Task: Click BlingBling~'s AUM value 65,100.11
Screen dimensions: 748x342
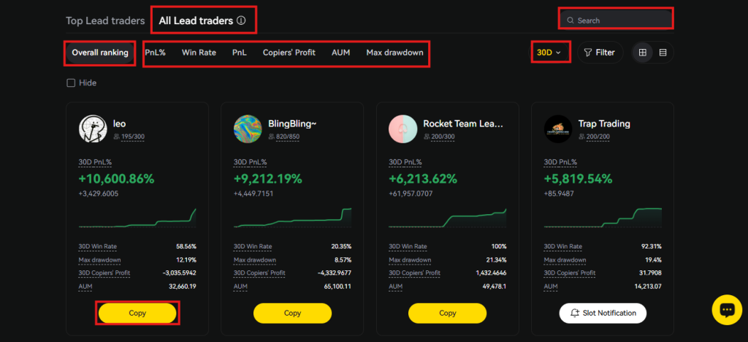Action: [336, 286]
